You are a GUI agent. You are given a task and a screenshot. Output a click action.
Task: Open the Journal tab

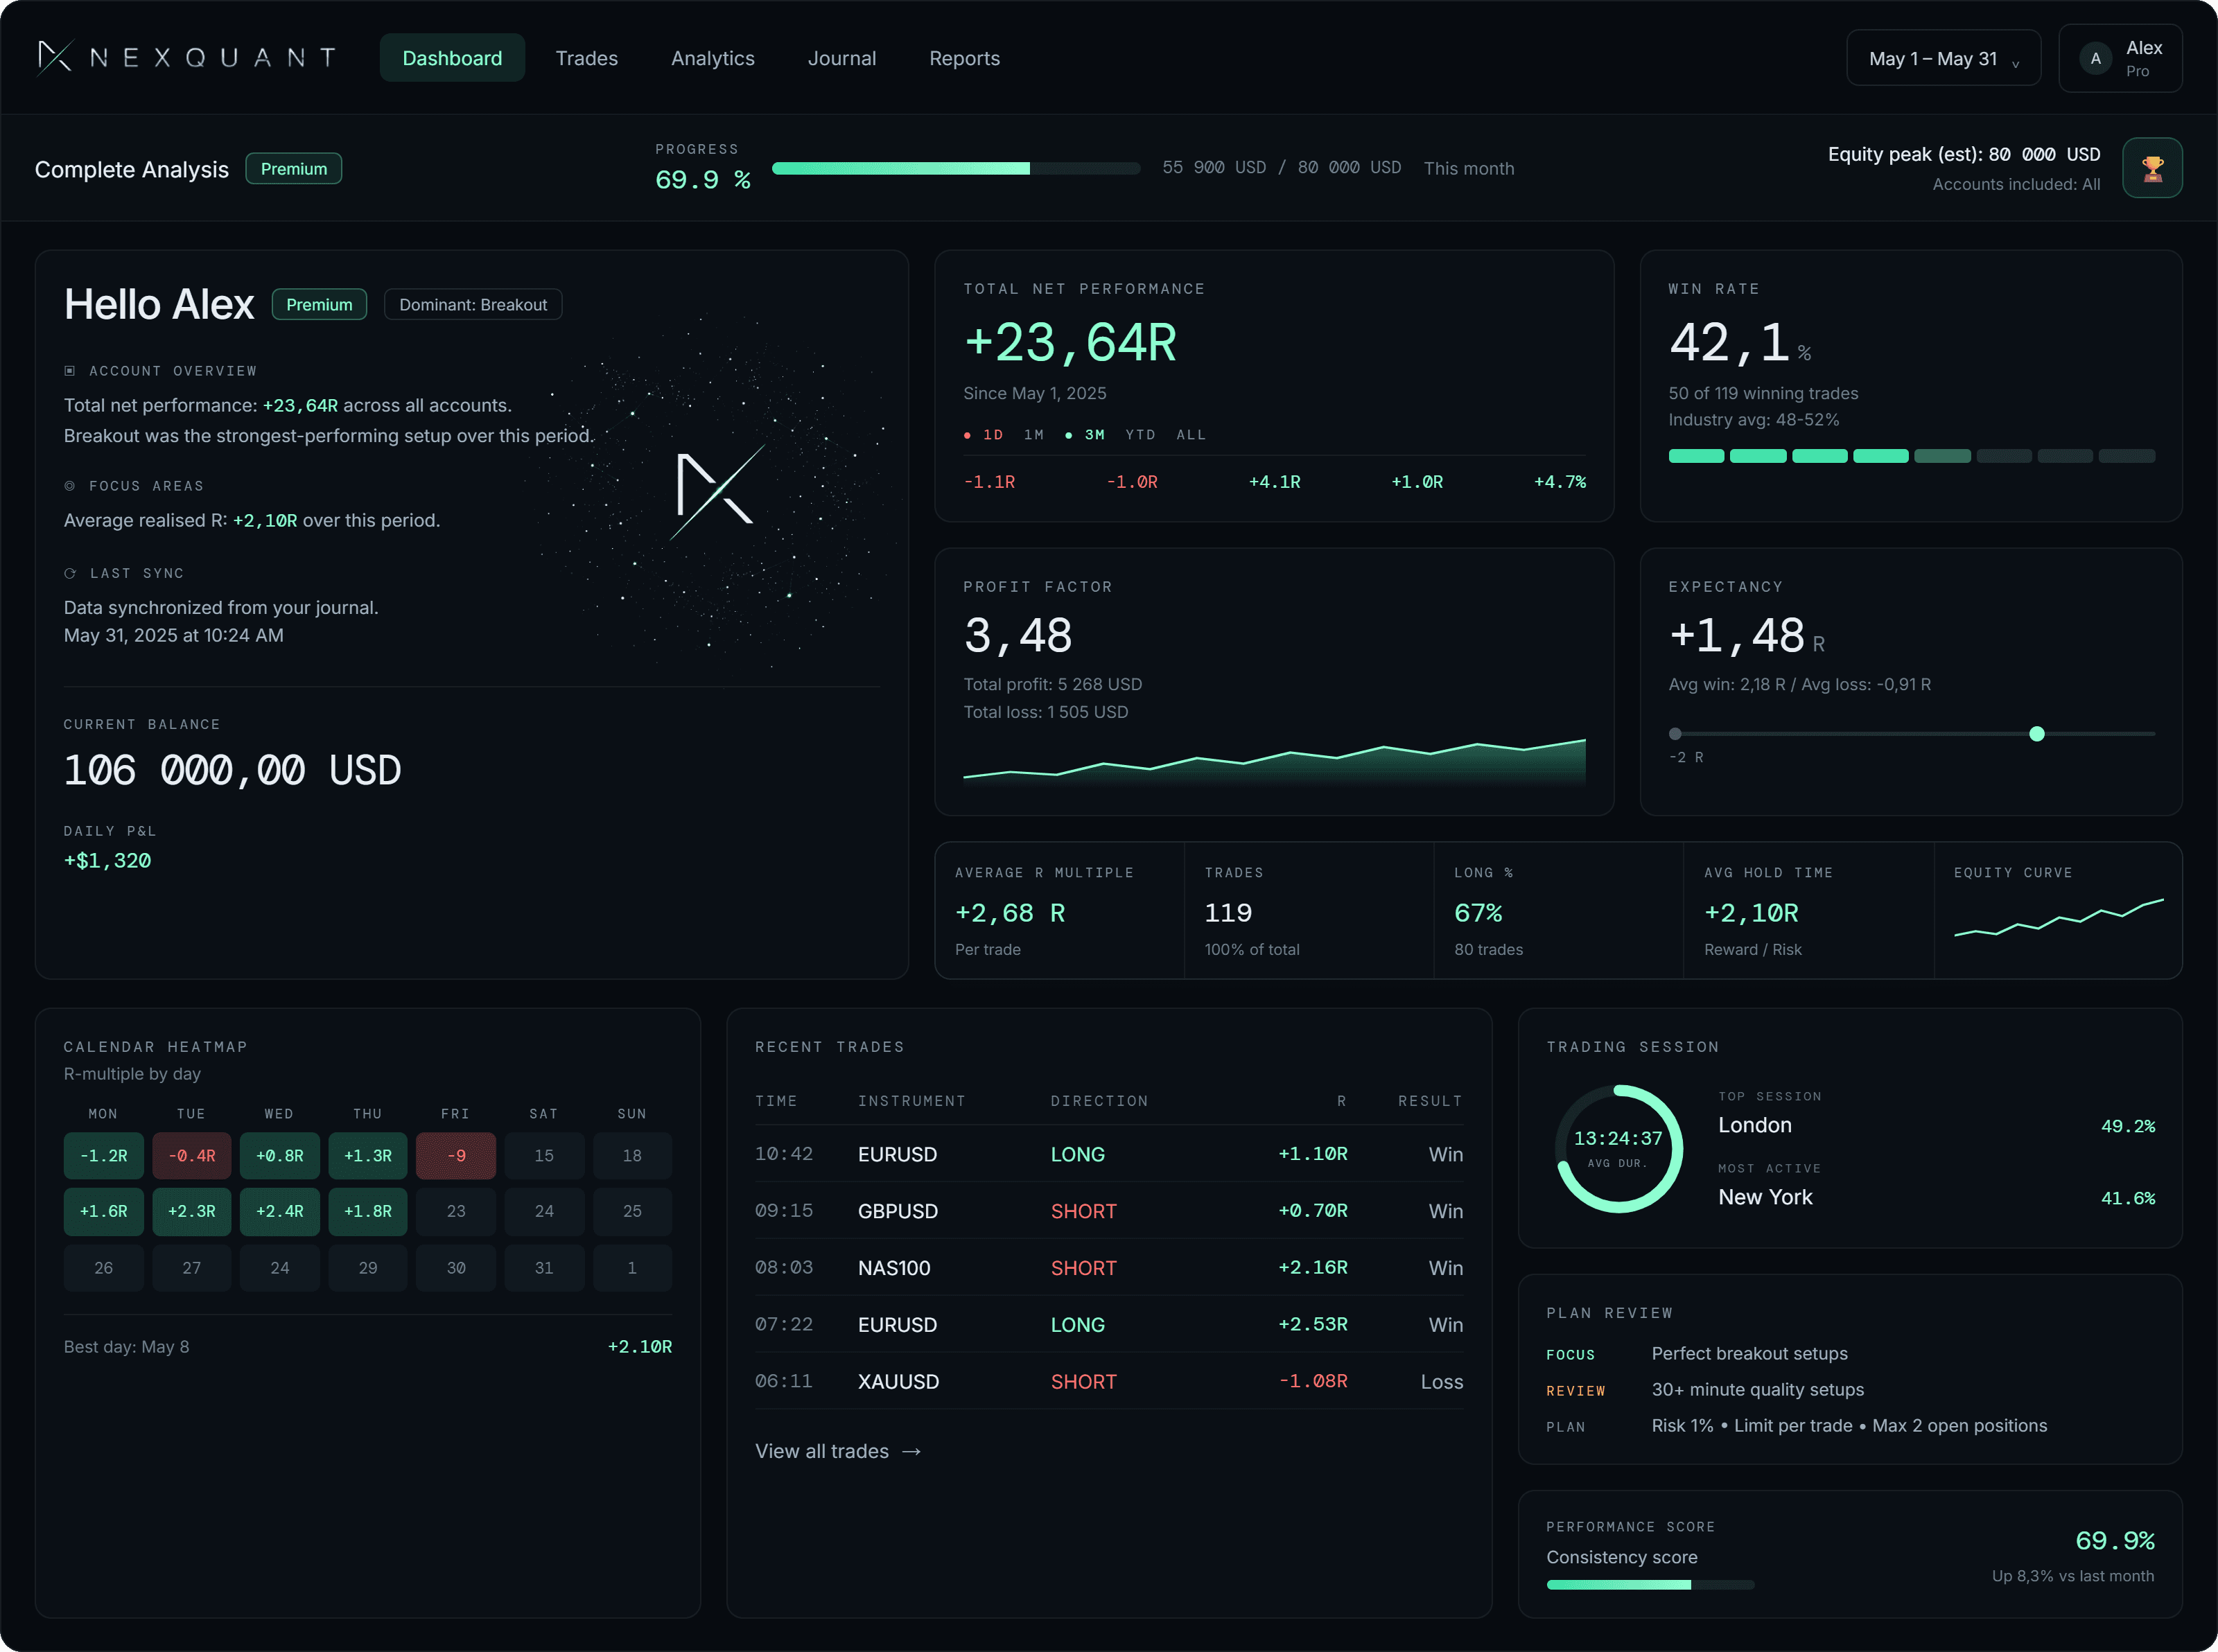pos(842,58)
